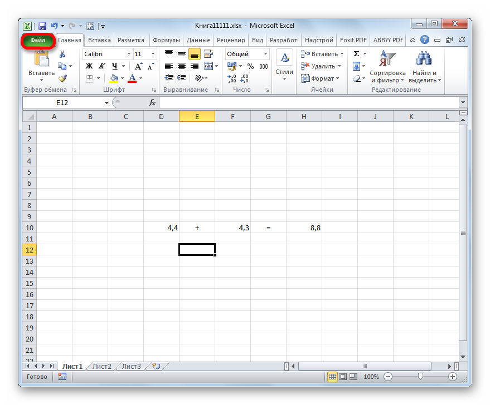Toggle bottom vertical alignment

(195, 55)
